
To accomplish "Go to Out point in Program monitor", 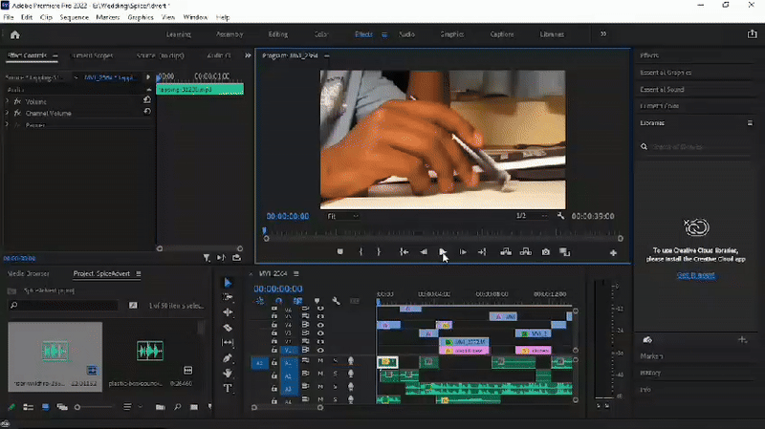I will point(482,252).
